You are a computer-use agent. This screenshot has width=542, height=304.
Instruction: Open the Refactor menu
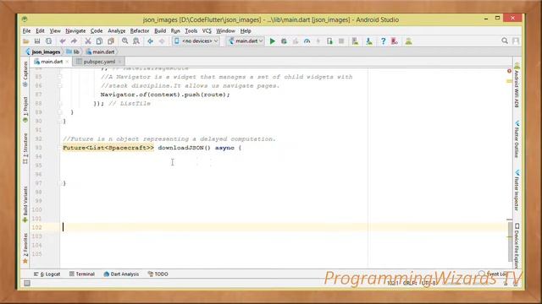[x=140, y=30]
